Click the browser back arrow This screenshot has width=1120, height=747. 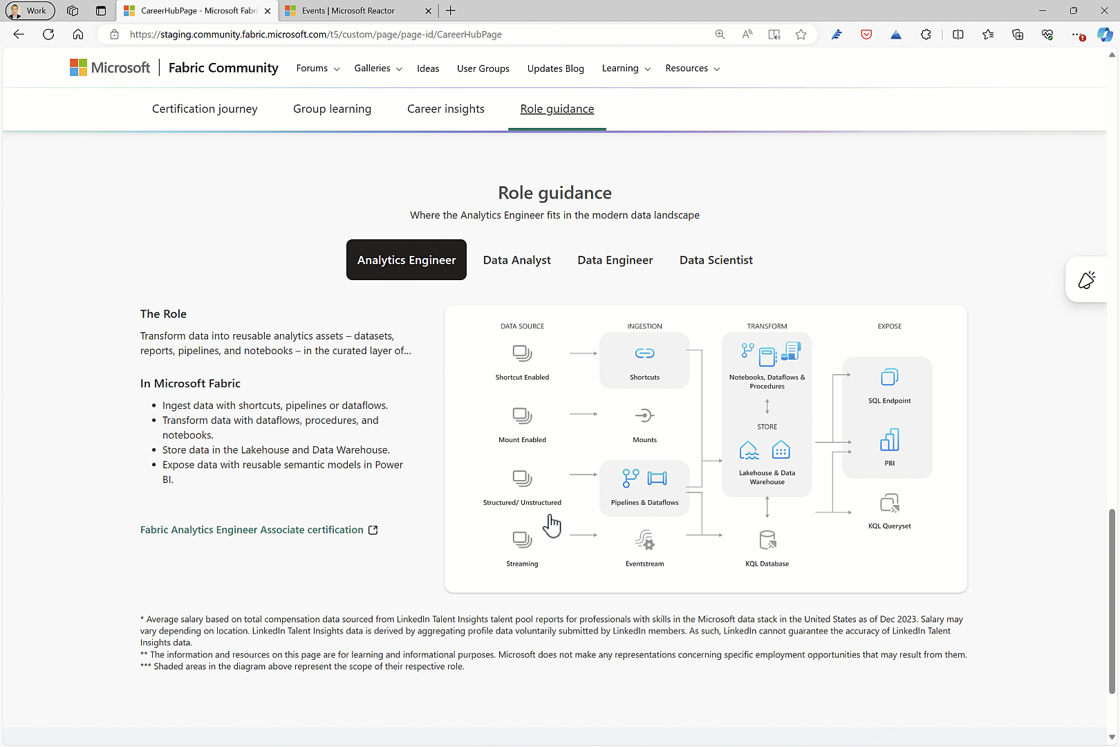tap(19, 35)
